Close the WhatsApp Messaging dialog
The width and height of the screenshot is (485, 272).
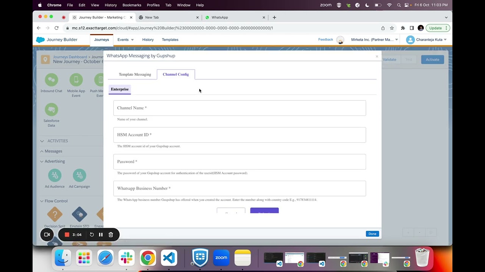pos(377,57)
